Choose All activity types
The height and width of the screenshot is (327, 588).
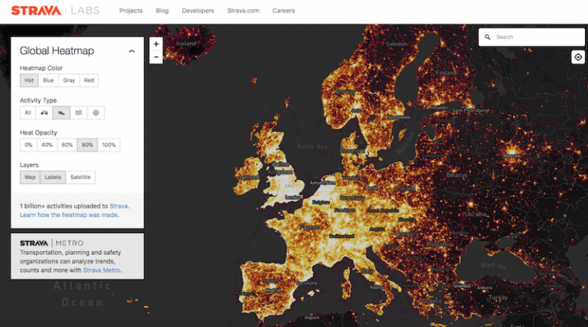point(28,113)
